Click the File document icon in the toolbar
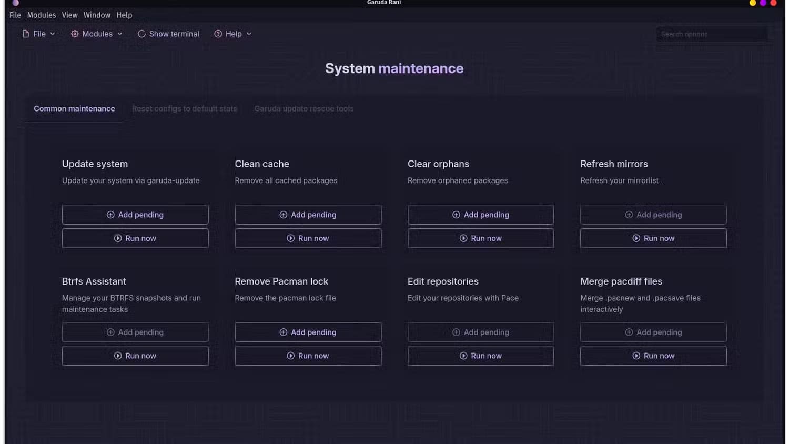This screenshot has width=789, height=444. pyautogui.click(x=26, y=34)
